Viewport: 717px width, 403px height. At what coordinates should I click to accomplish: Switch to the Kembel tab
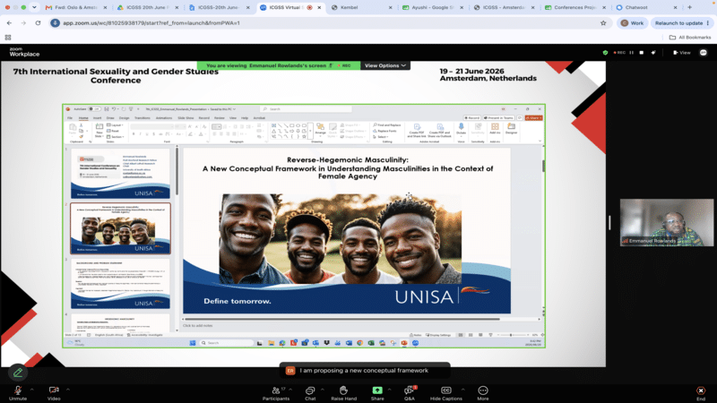tap(362, 7)
